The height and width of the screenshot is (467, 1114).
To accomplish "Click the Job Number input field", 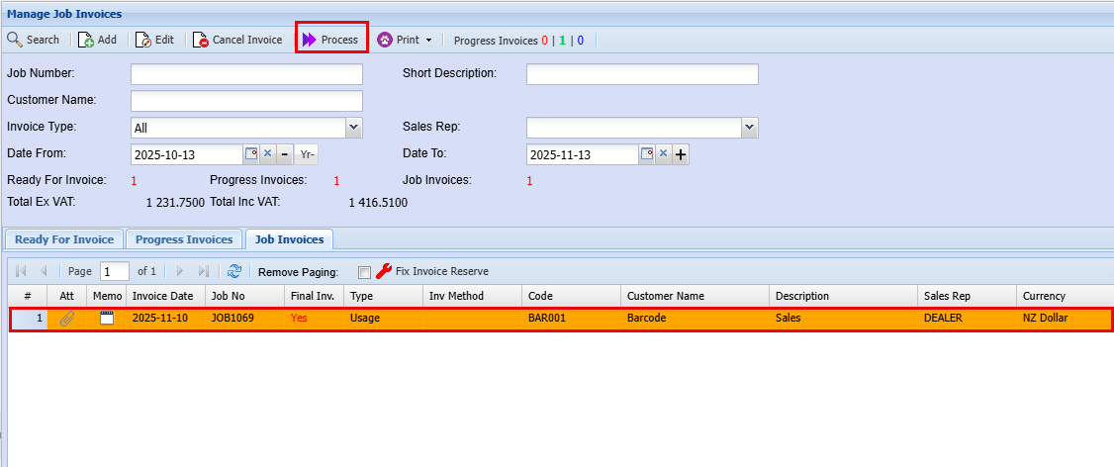I will [x=246, y=74].
